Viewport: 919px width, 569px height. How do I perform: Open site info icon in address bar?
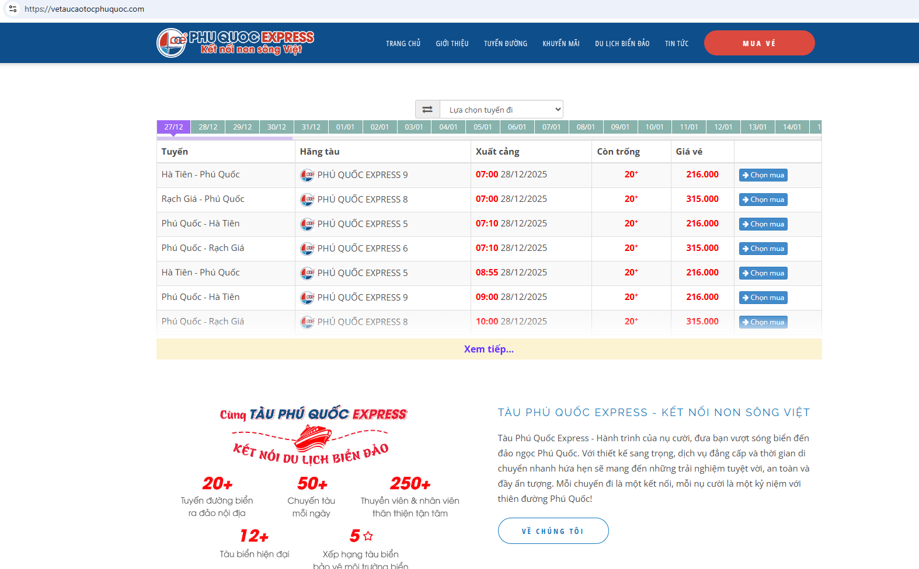tap(13, 9)
